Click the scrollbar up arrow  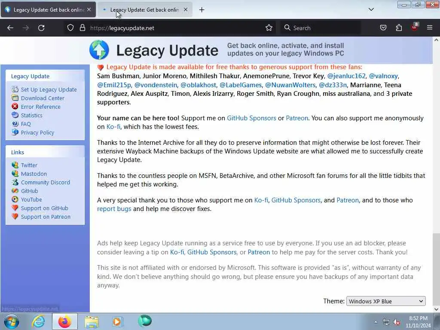pos(437,40)
